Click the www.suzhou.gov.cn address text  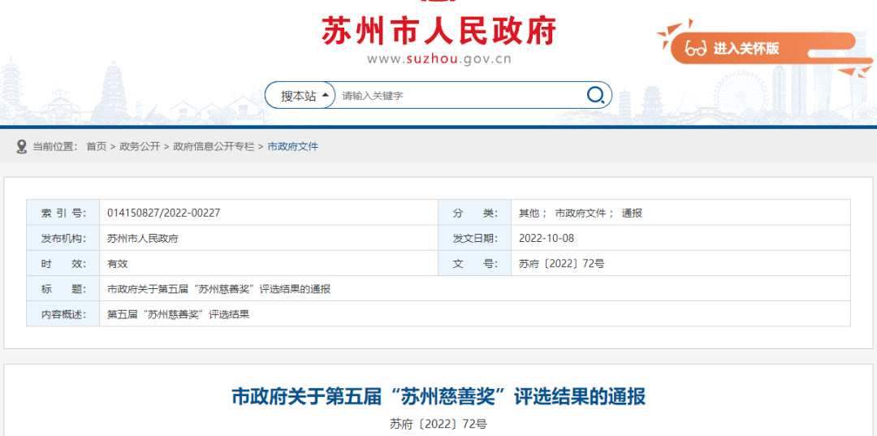click(x=438, y=58)
